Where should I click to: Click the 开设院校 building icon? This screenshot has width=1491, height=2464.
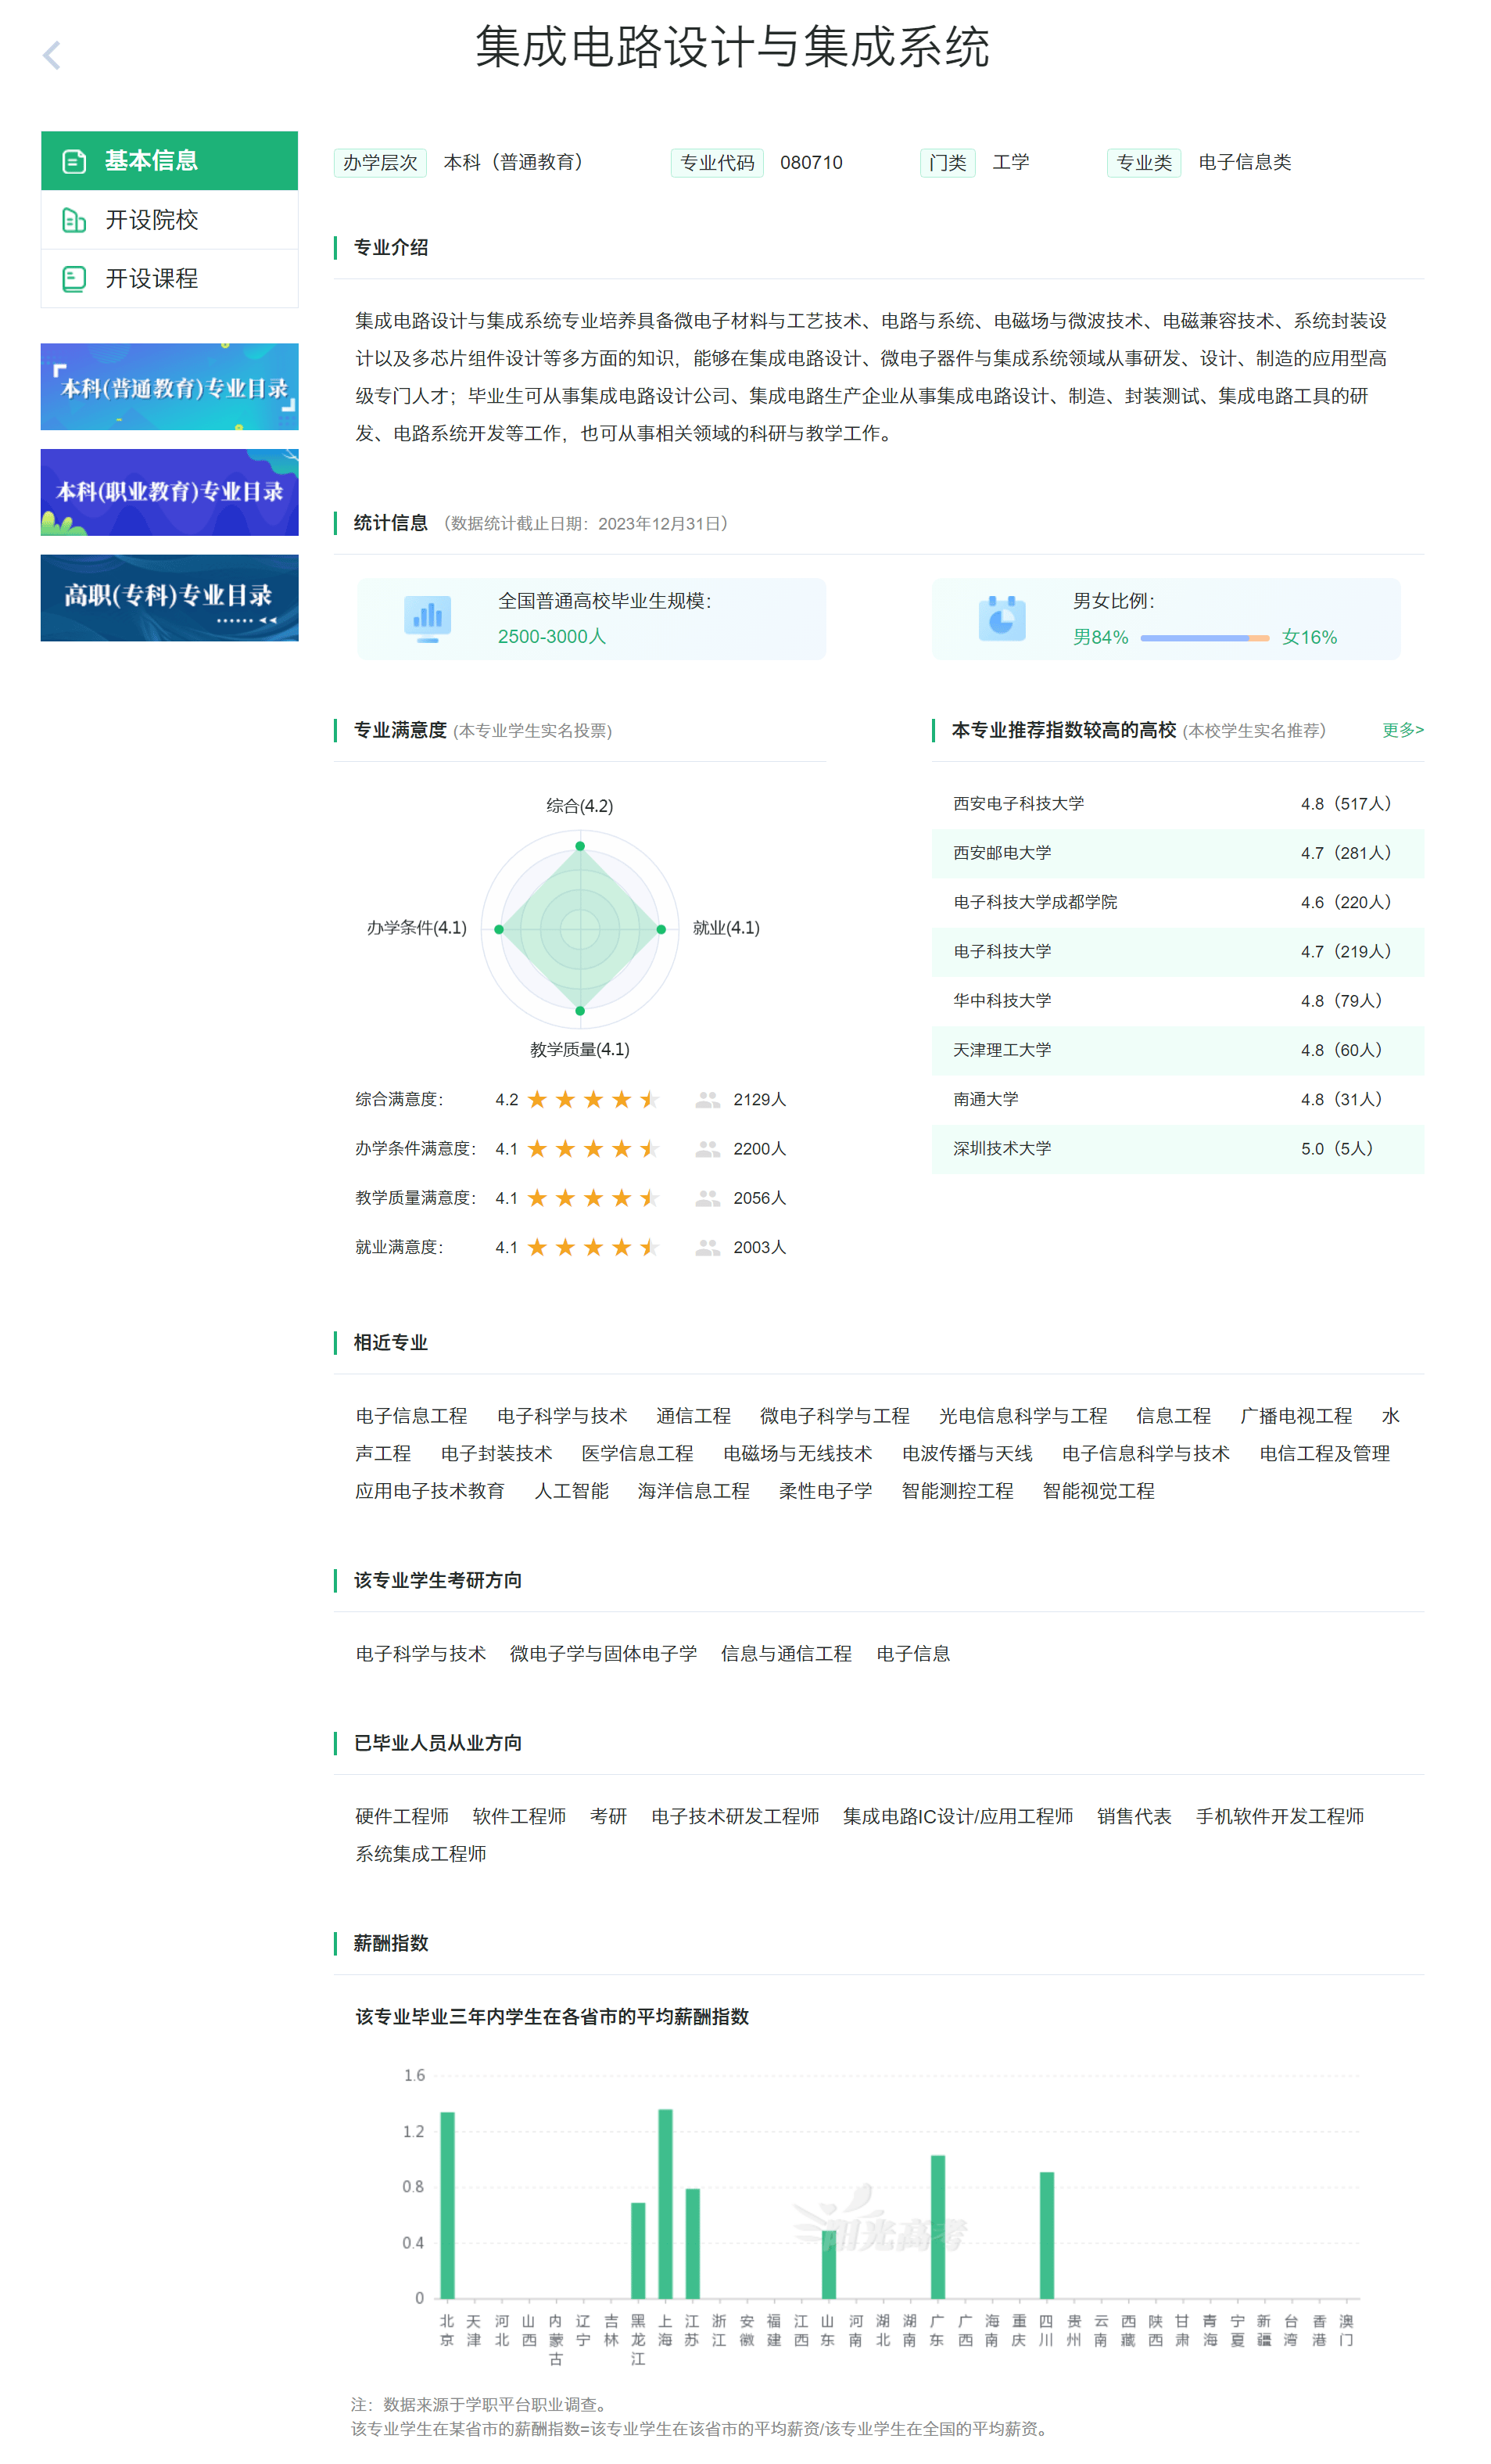(x=74, y=220)
